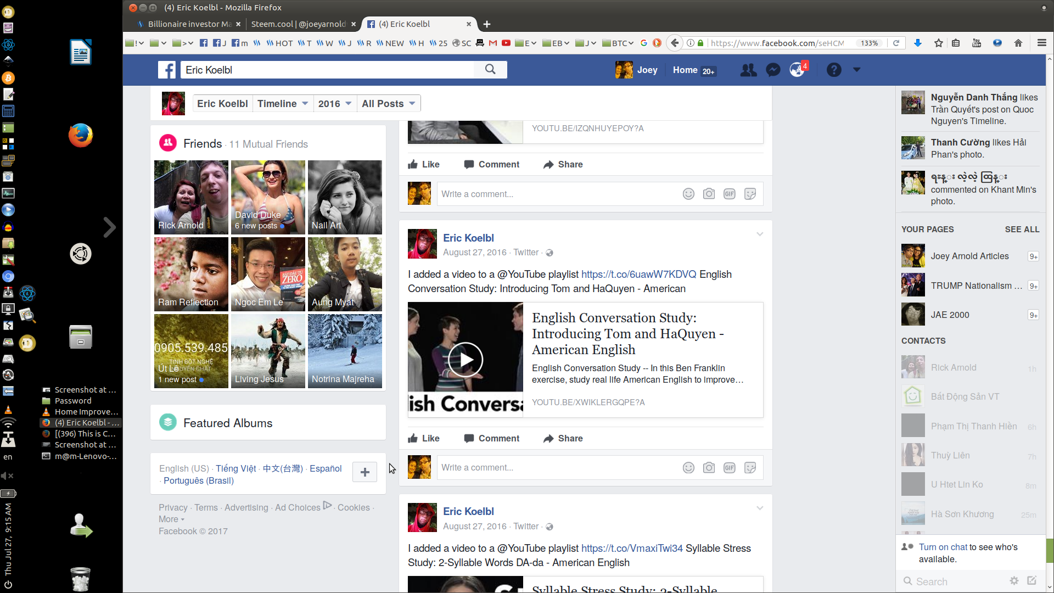Like Eric Koelbl's YouTube playlist post
This screenshot has height=593, width=1054.
point(423,438)
